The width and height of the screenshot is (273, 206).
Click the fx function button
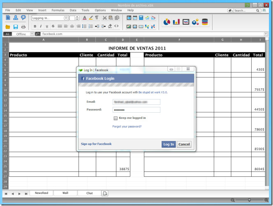click(38, 34)
